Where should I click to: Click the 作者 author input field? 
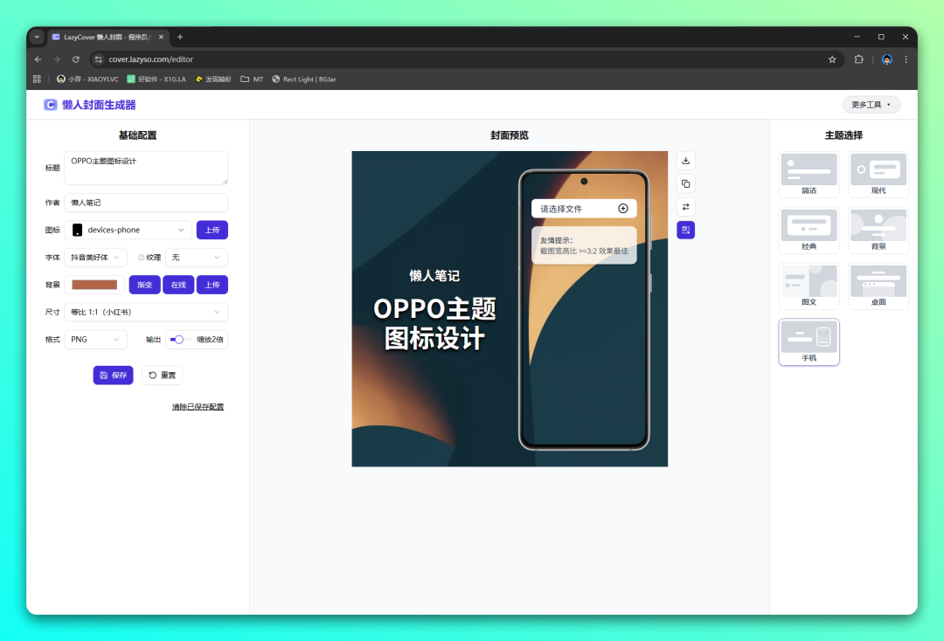tap(146, 203)
